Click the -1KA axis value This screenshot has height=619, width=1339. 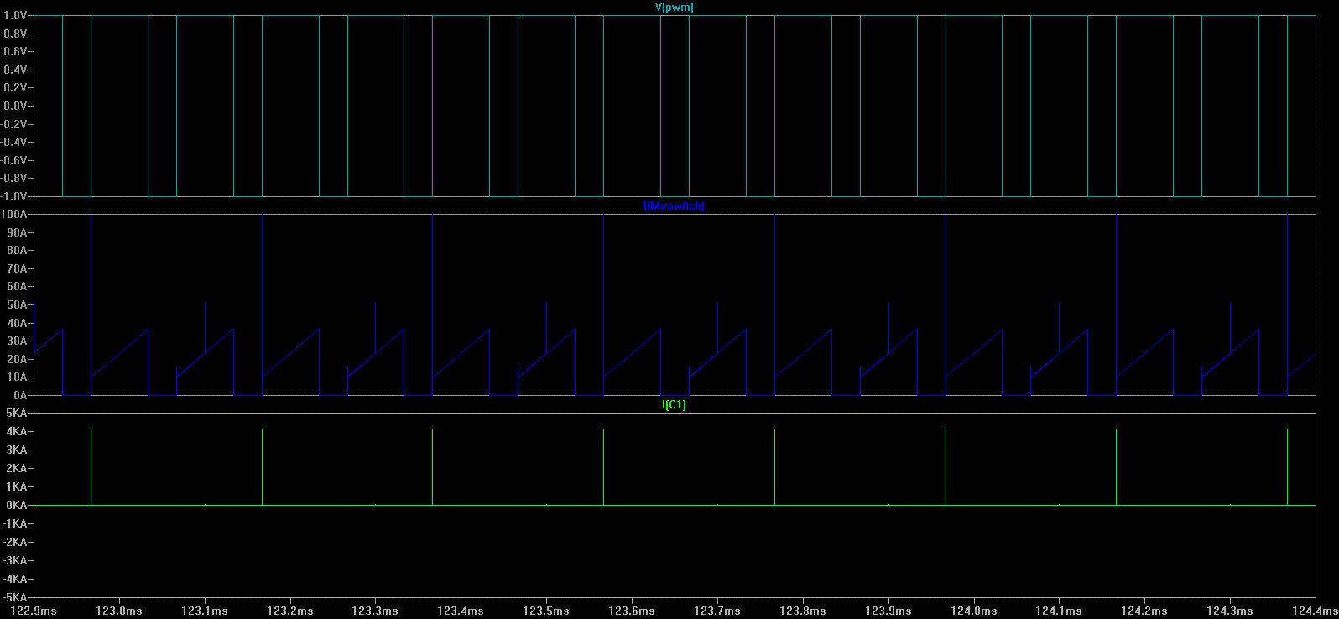14,524
